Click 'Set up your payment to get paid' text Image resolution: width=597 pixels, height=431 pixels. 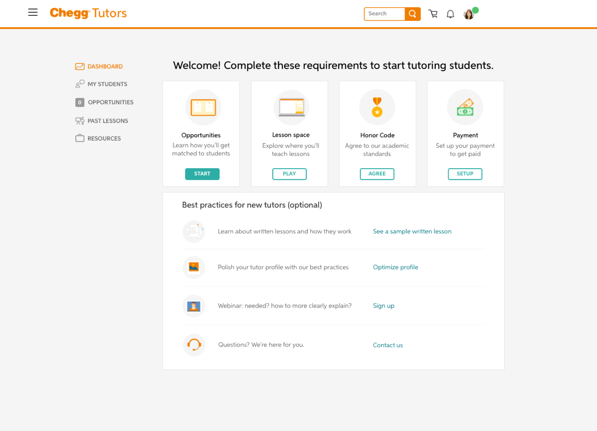point(465,150)
